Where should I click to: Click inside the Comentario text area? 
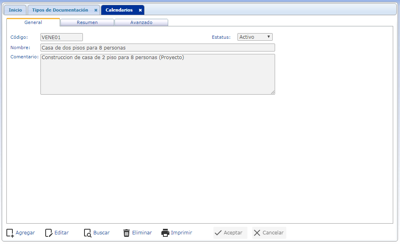click(158, 74)
